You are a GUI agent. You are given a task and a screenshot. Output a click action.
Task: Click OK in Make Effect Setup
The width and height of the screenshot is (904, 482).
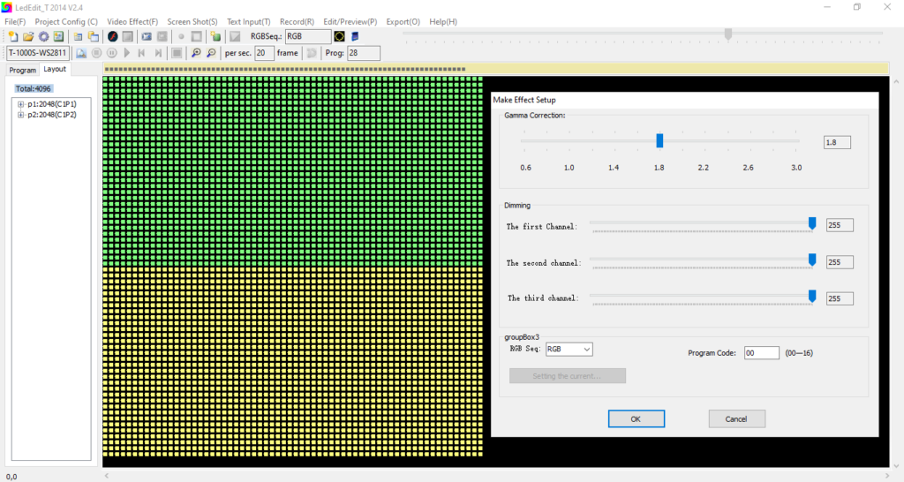637,418
